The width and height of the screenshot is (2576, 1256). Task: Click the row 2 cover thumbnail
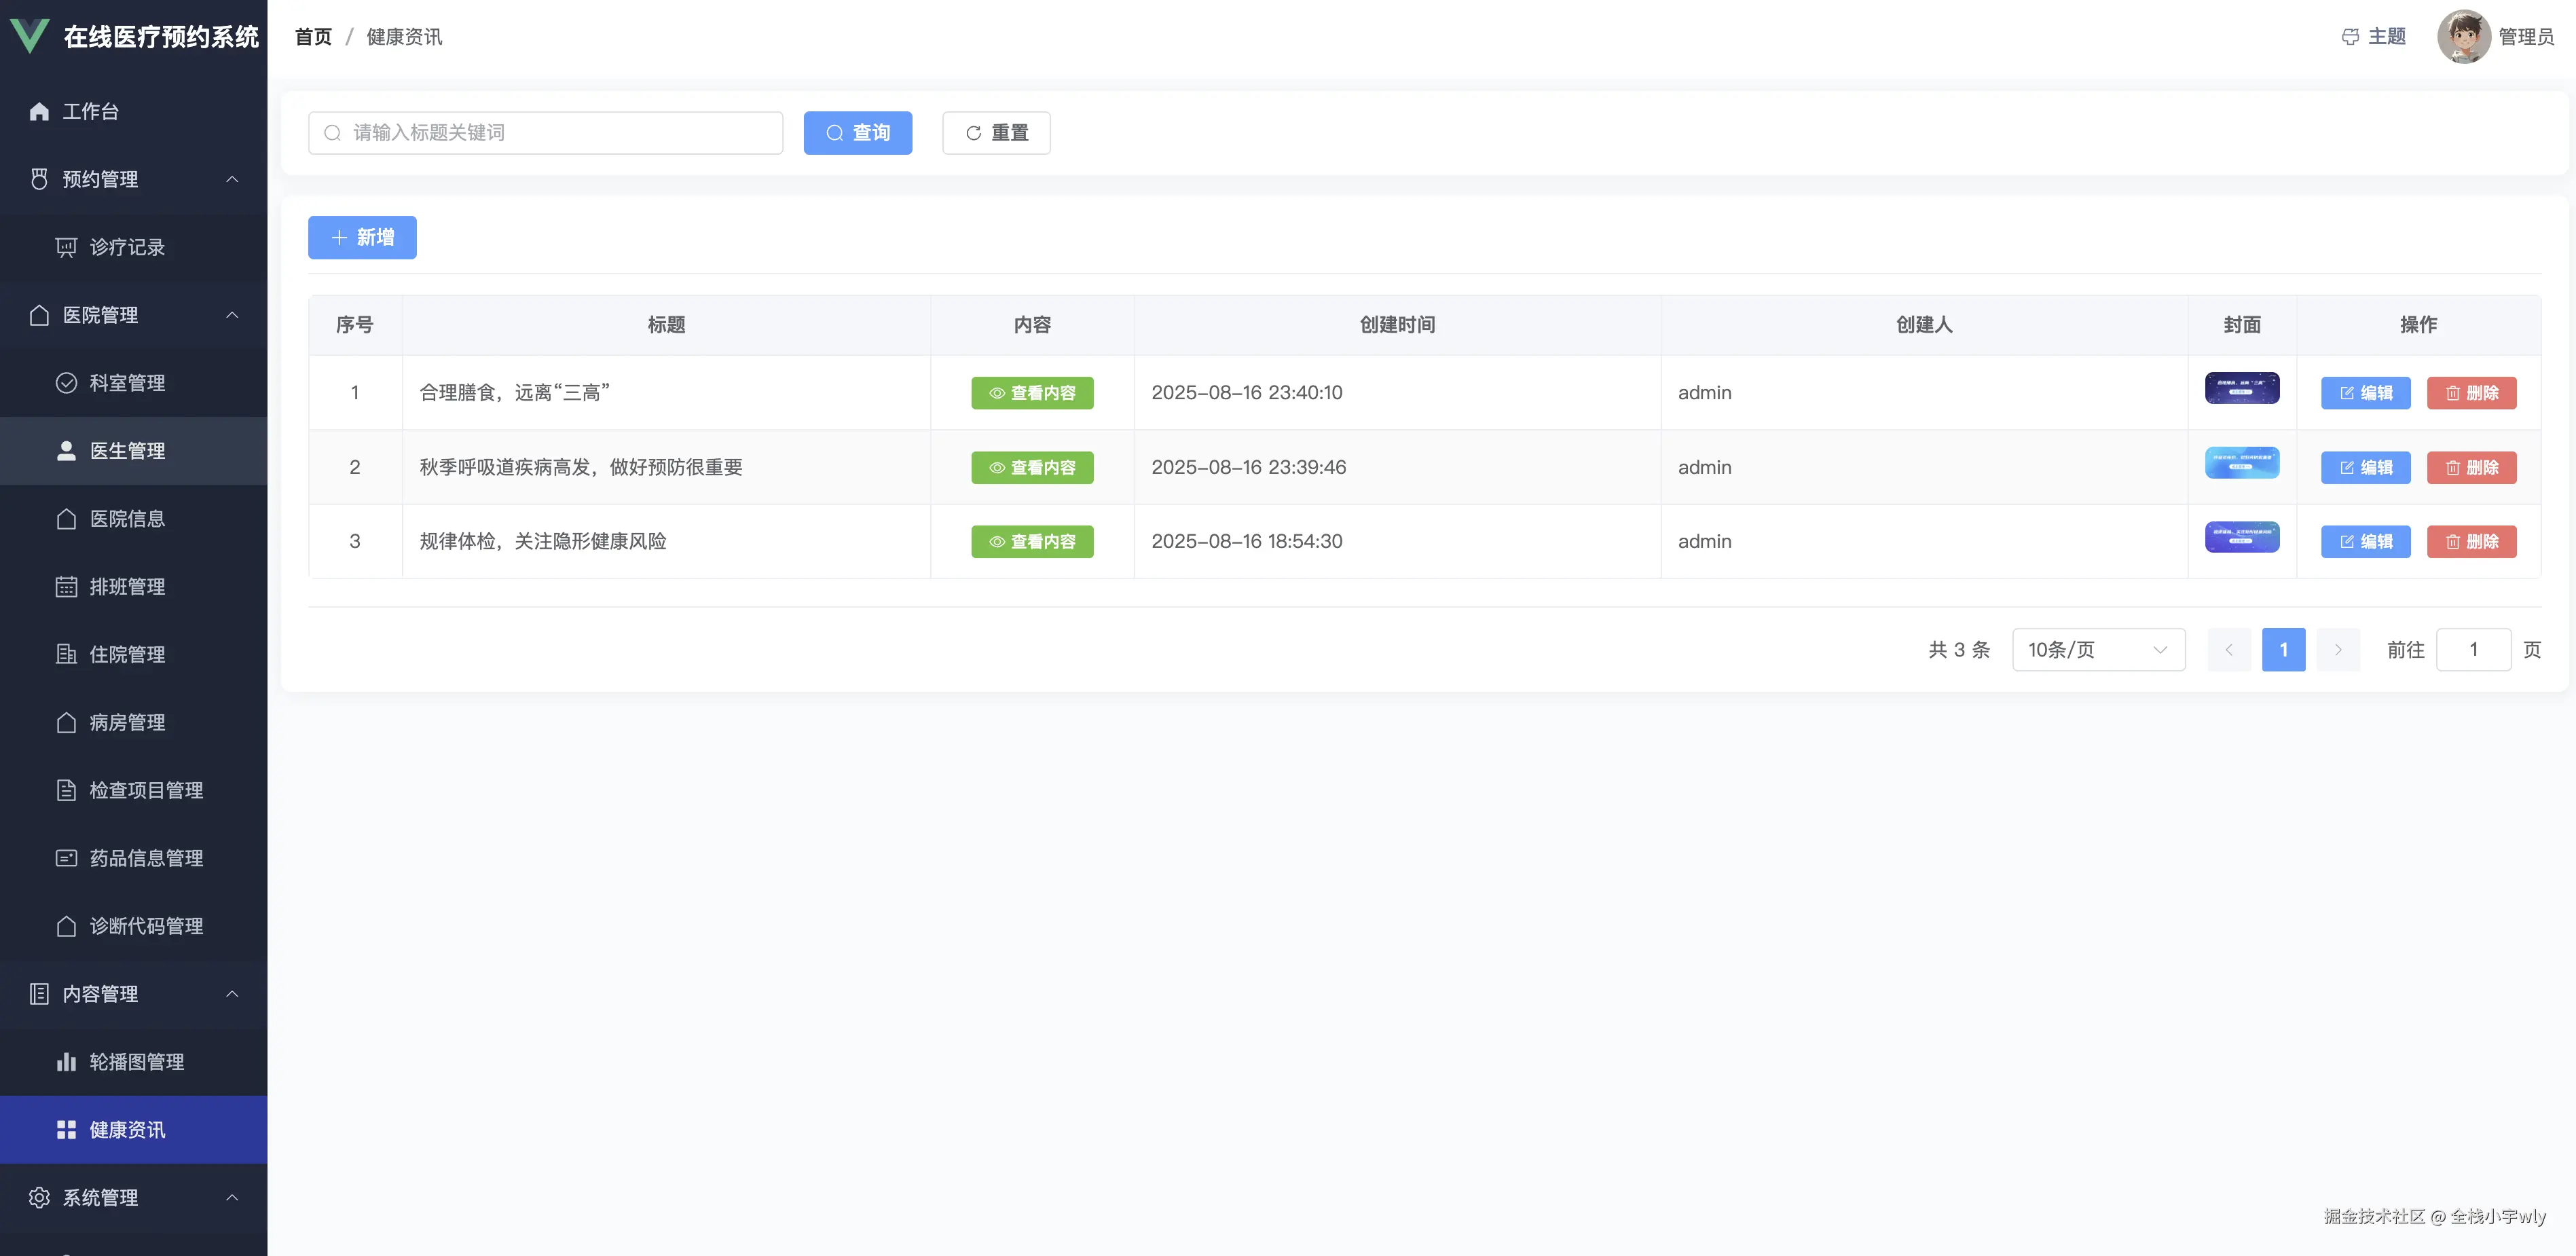tap(2242, 463)
